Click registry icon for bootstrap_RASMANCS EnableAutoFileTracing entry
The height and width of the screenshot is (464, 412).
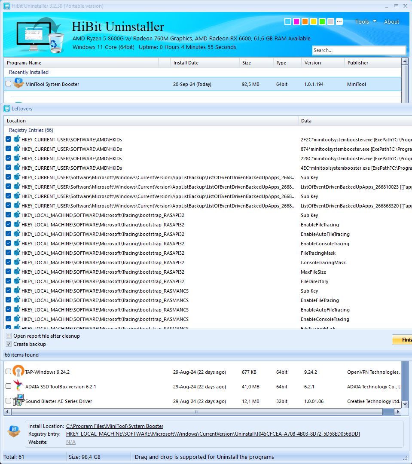point(17,309)
